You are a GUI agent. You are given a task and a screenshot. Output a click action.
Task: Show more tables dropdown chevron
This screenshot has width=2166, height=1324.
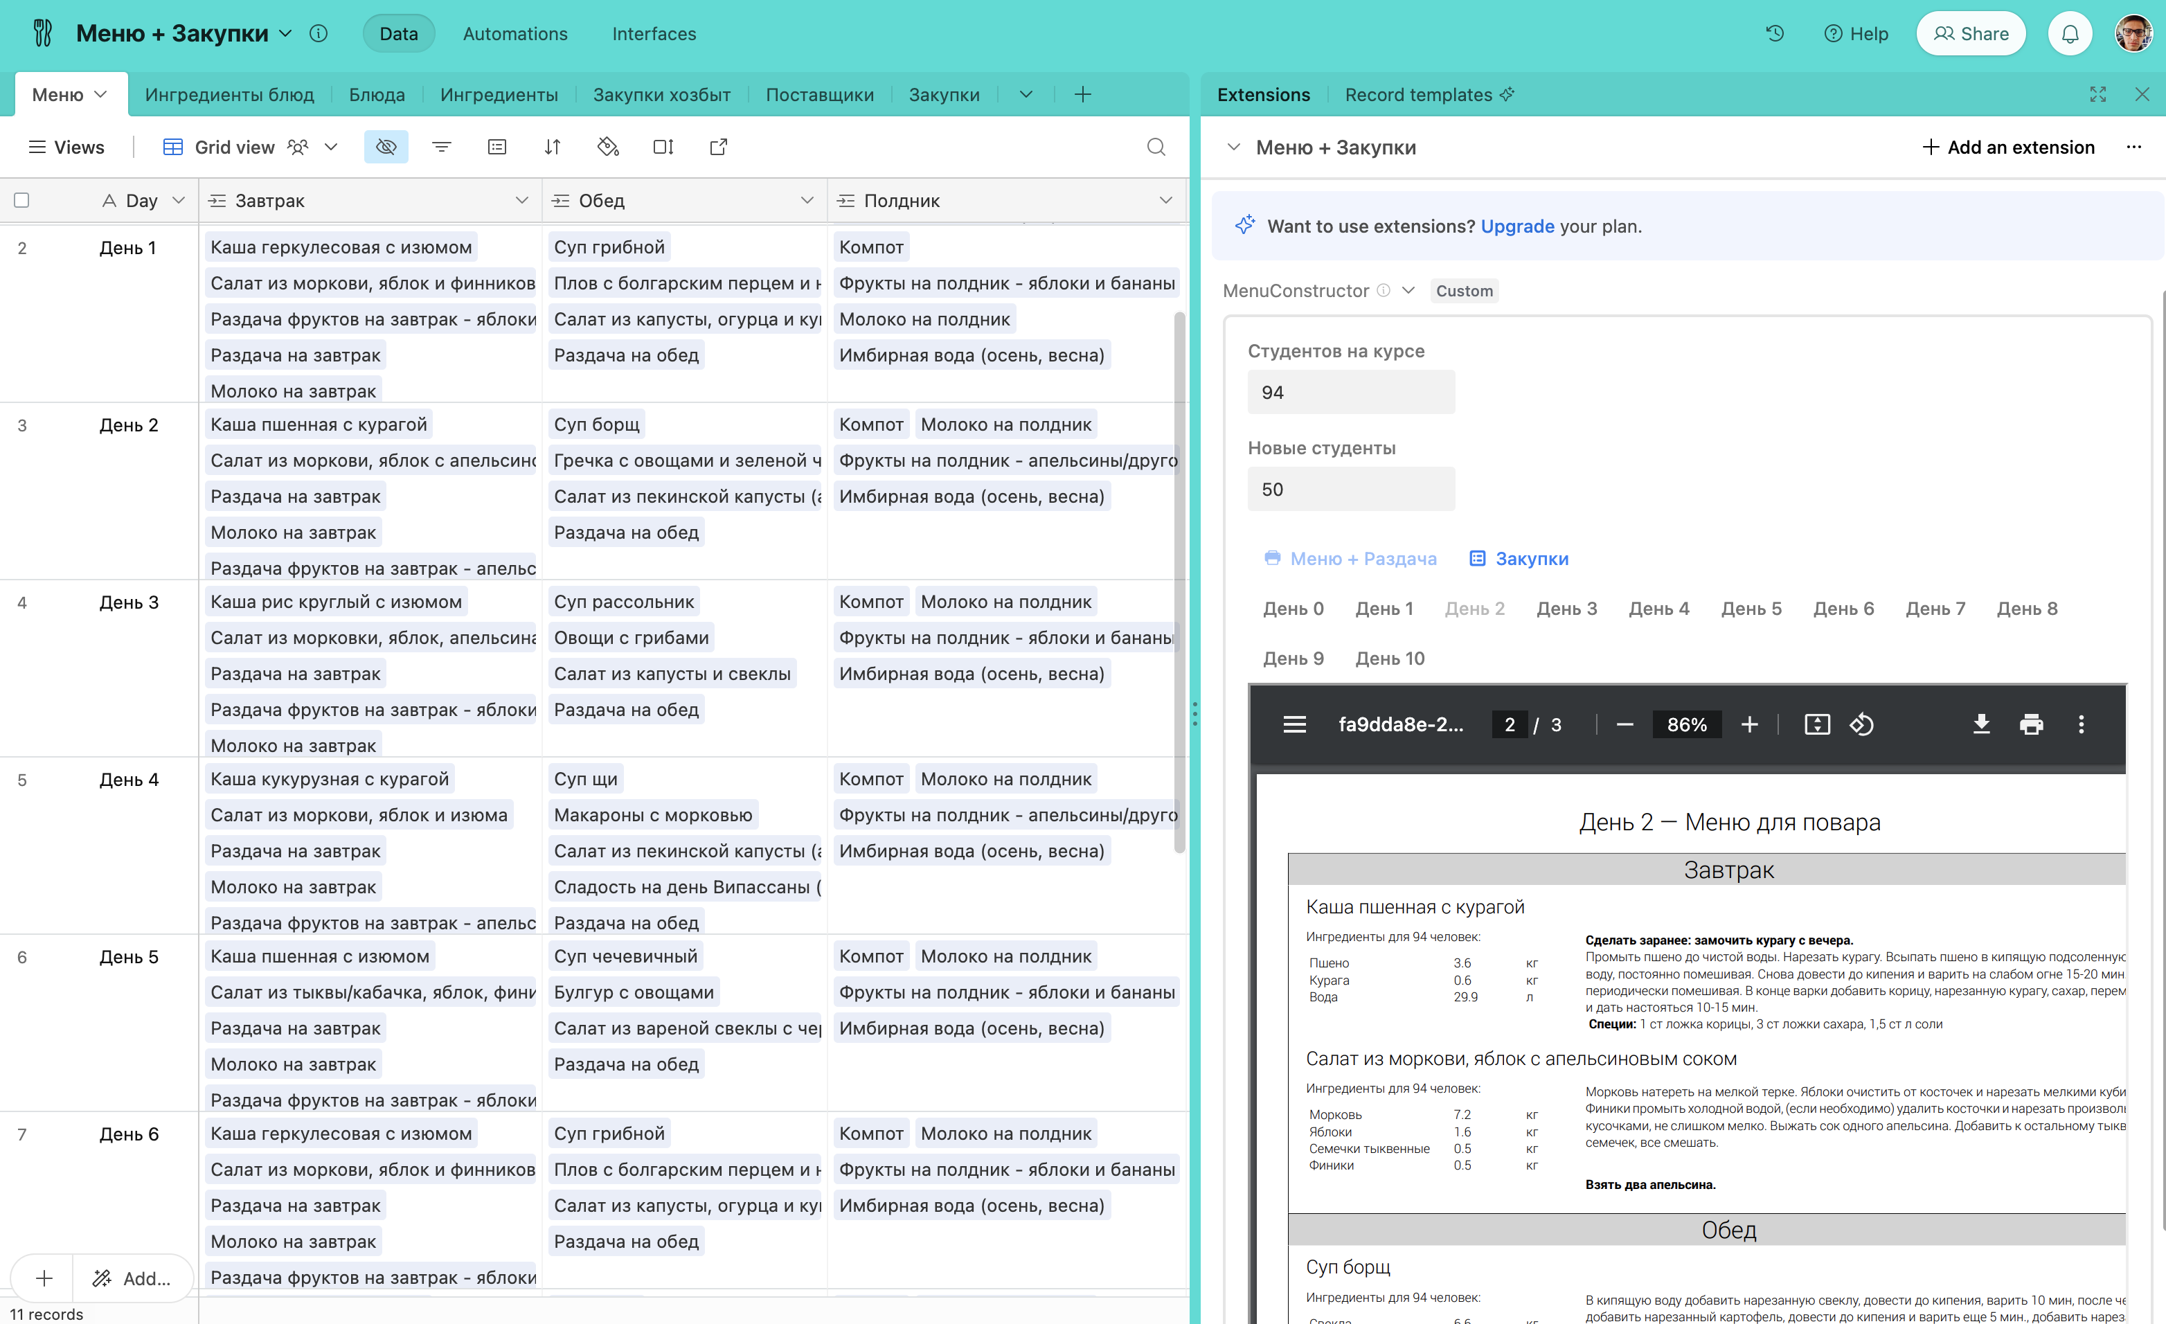(1026, 94)
